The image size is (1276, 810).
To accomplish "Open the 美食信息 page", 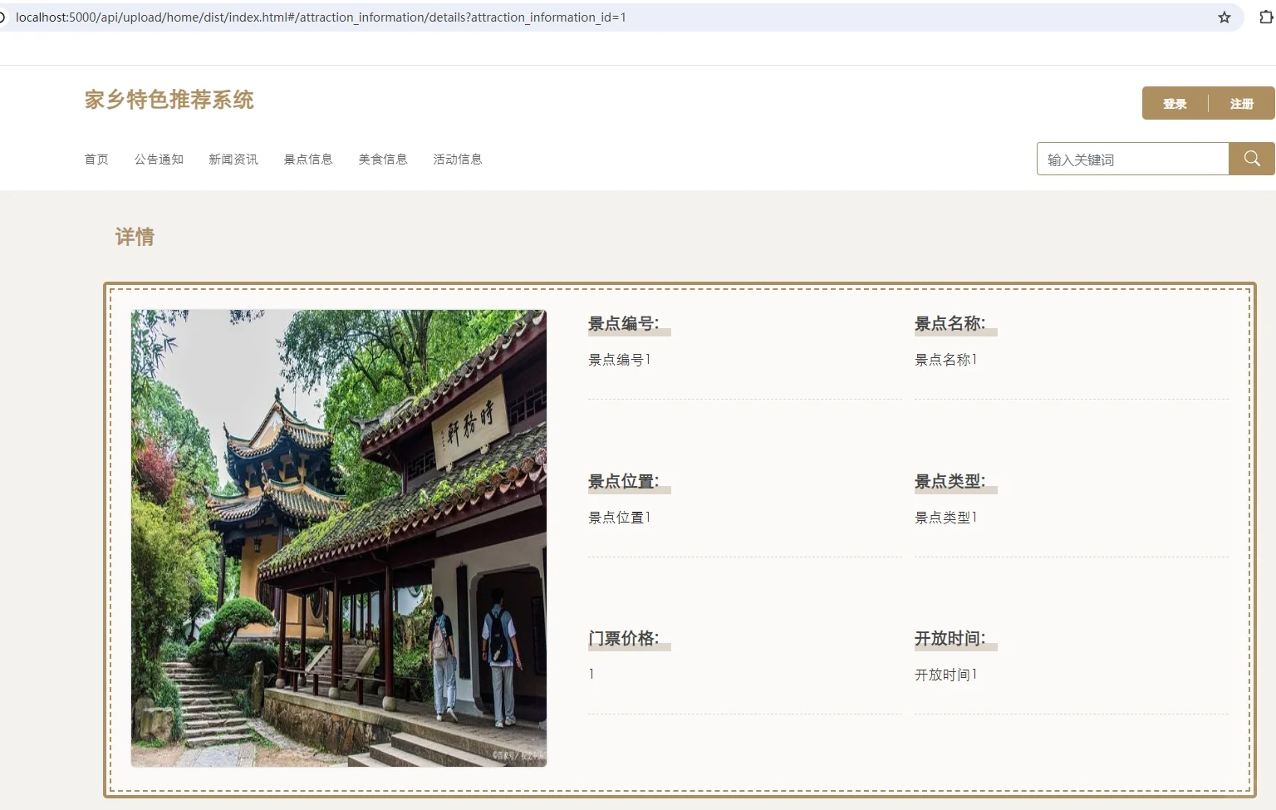I will pos(383,159).
